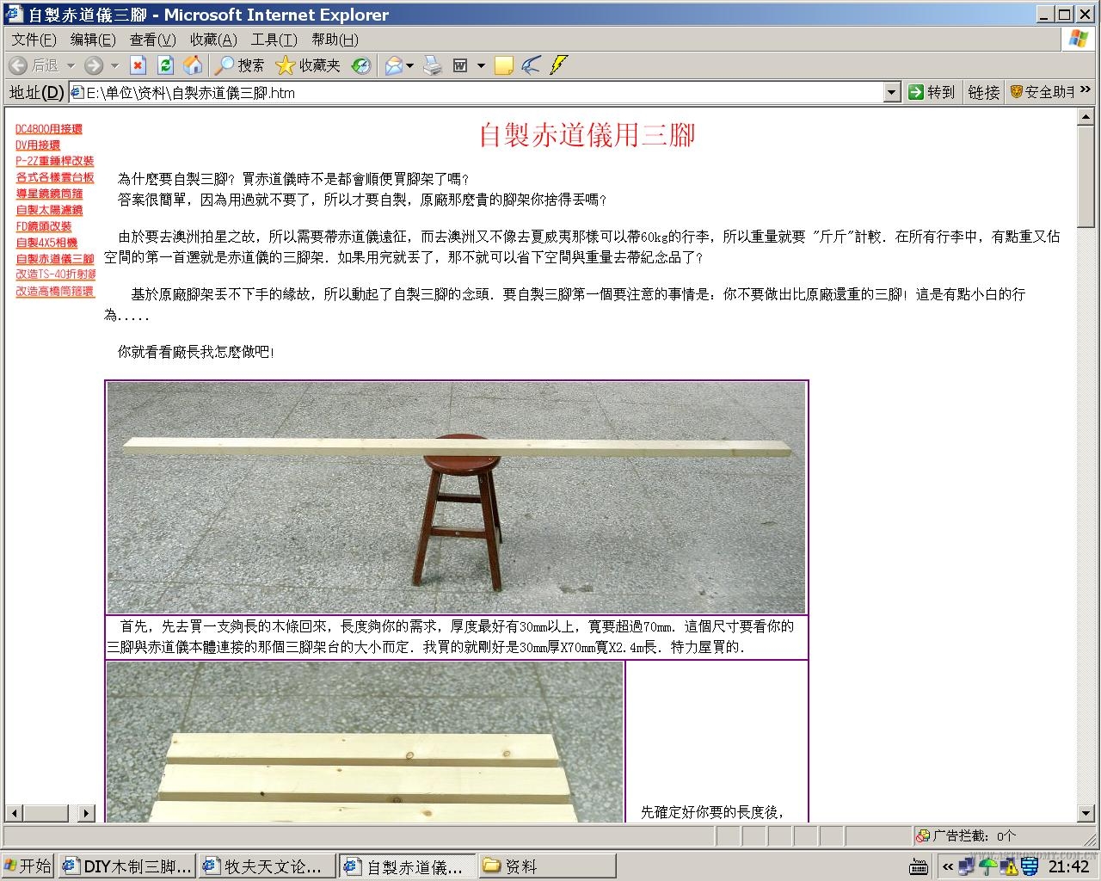Click the ad-blocker (广告拦截) status bar icon
The height and width of the screenshot is (881, 1101).
pyautogui.click(x=923, y=835)
